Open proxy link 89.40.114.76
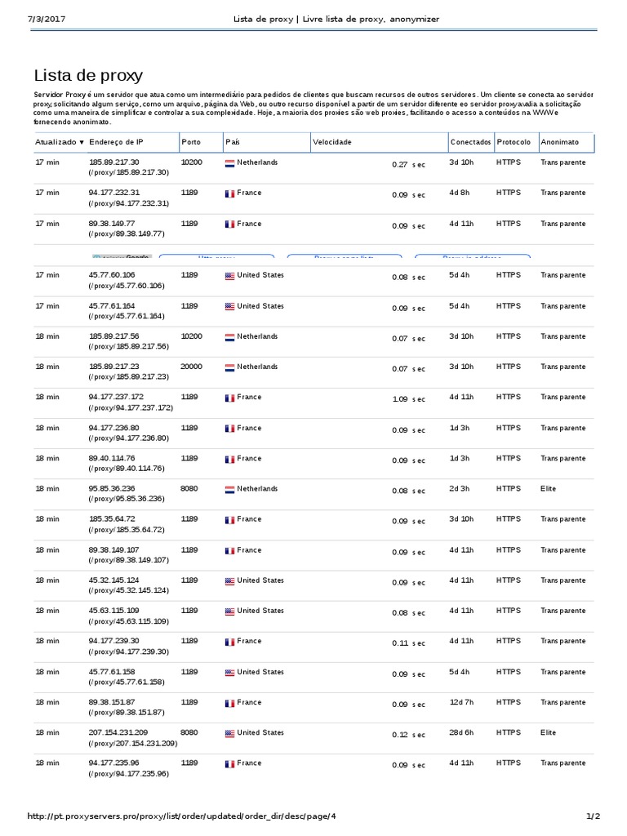The width and height of the screenshot is (627, 836). tap(113, 459)
